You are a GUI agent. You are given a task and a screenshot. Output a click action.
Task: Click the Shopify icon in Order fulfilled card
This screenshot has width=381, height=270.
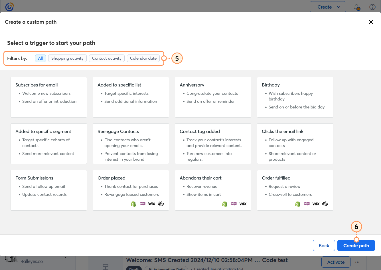[x=298, y=204]
